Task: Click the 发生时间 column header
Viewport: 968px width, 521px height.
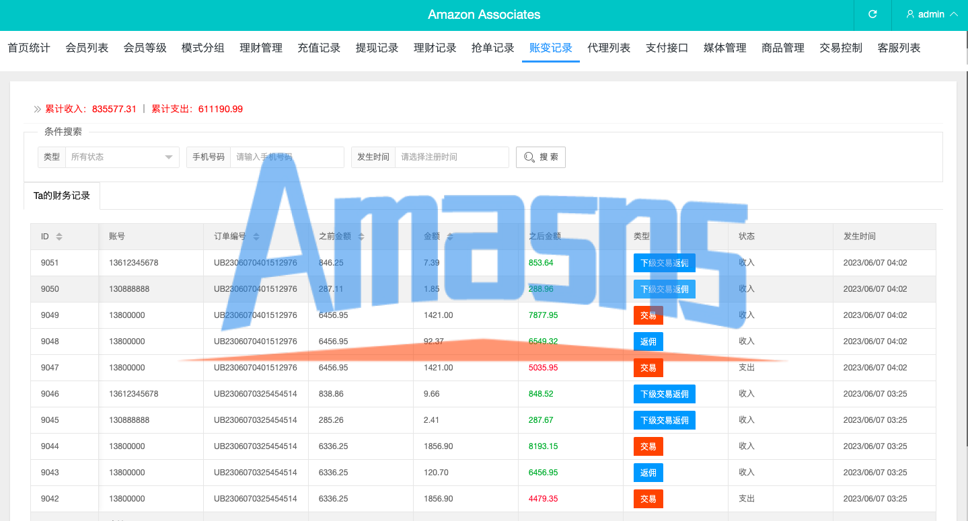Action: (860, 237)
